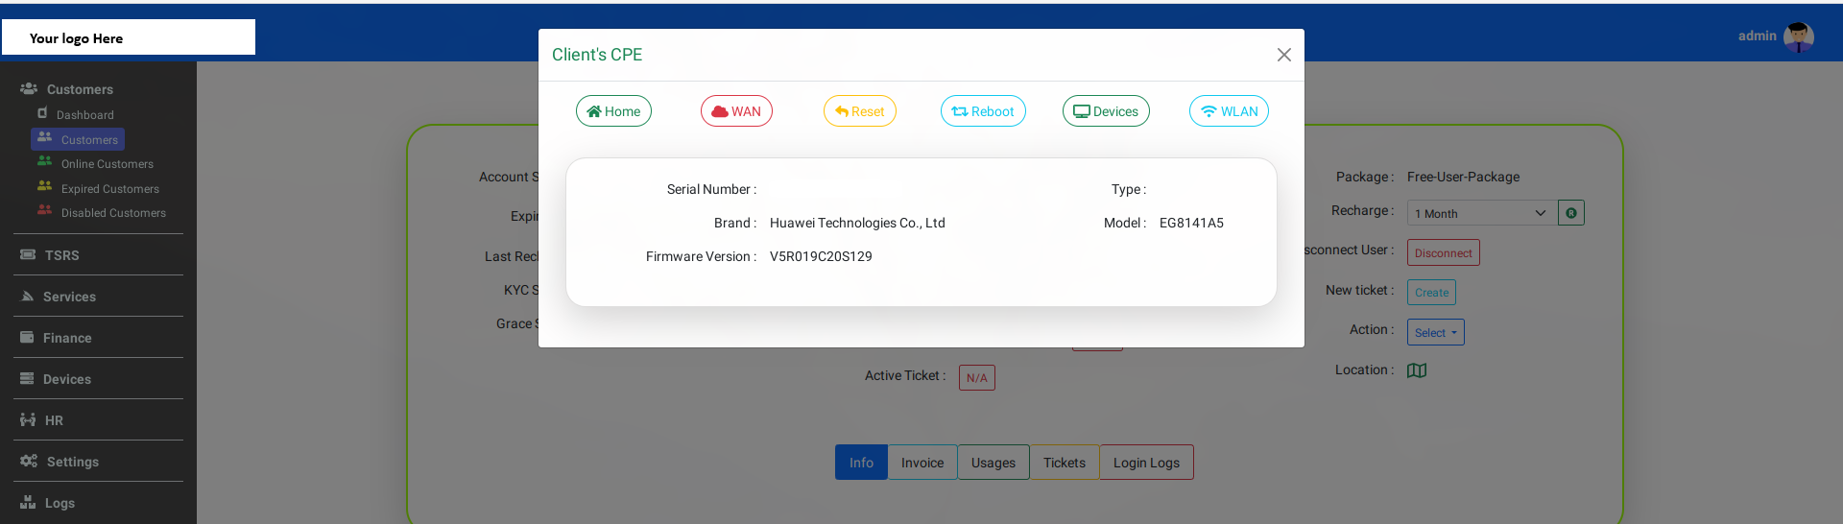Close the Client's CPE dialog
The image size is (1843, 524).
[x=1283, y=55]
